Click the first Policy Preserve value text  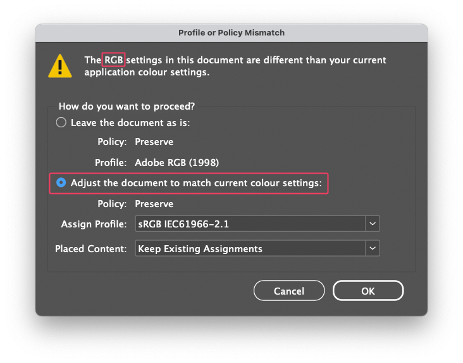click(154, 142)
